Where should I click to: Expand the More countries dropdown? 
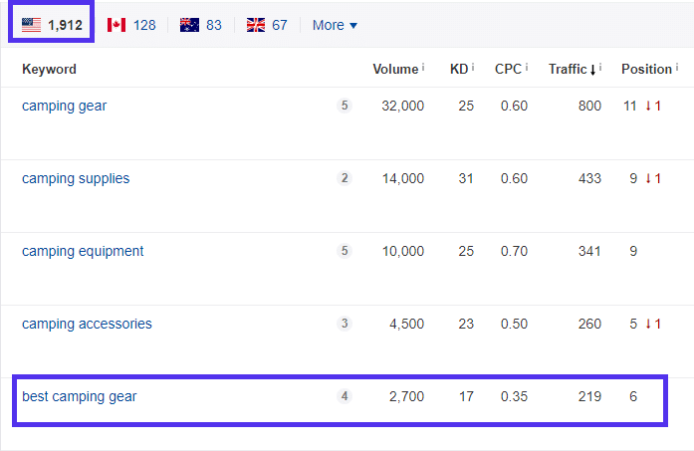[x=334, y=24]
